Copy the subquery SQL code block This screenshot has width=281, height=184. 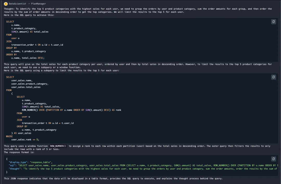(x=273, y=77)
